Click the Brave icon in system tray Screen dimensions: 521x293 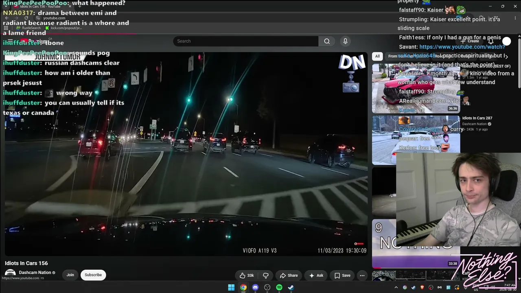pyautogui.click(x=422, y=288)
